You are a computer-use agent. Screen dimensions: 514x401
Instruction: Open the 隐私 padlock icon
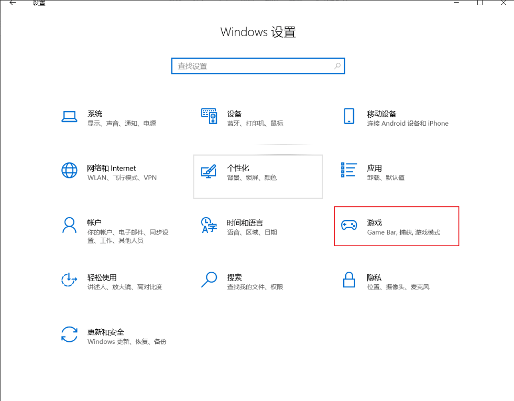coord(349,280)
